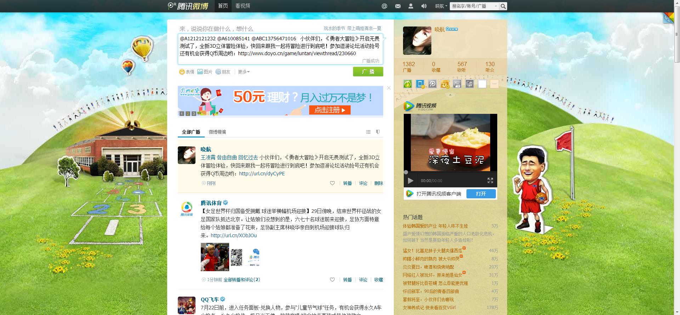This screenshot has height=315, width=680.
Task: Click into the broadcast text box
Action: click(280, 49)
